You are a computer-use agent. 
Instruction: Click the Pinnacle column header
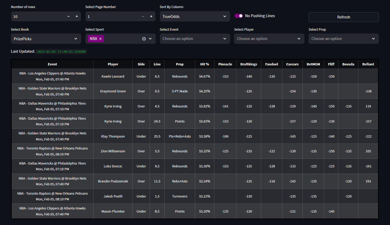(x=225, y=64)
